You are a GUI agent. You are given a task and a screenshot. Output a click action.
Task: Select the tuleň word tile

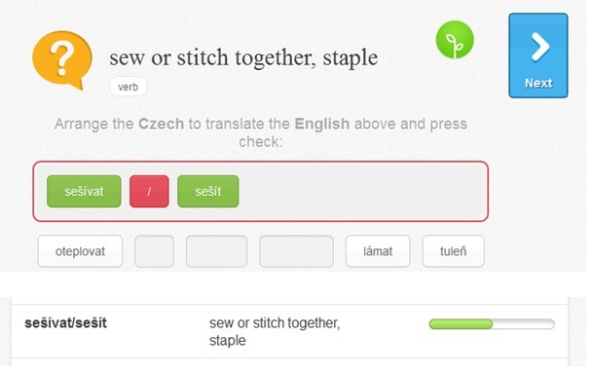point(454,251)
